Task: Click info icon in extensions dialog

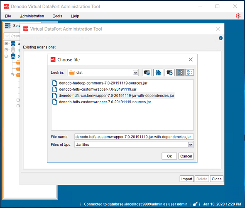Action: pyautogui.click(x=220, y=38)
